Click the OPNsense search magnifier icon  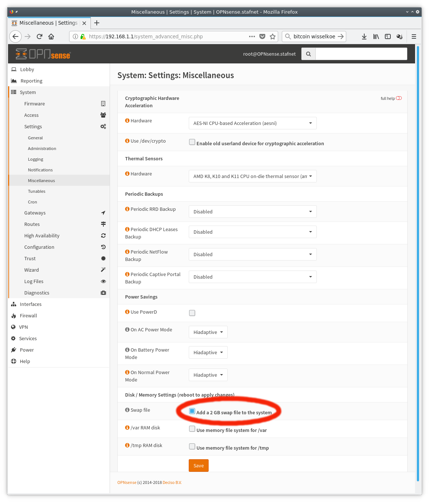[308, 54]
